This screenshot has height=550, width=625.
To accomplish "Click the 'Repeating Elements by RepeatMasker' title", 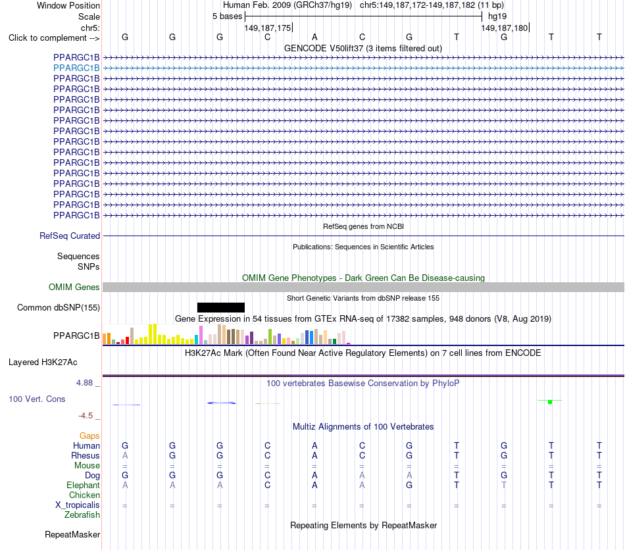I will pos(363,525).
